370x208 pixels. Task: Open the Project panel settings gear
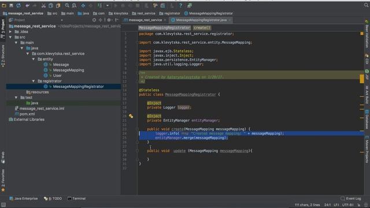(x=109, y=20)
